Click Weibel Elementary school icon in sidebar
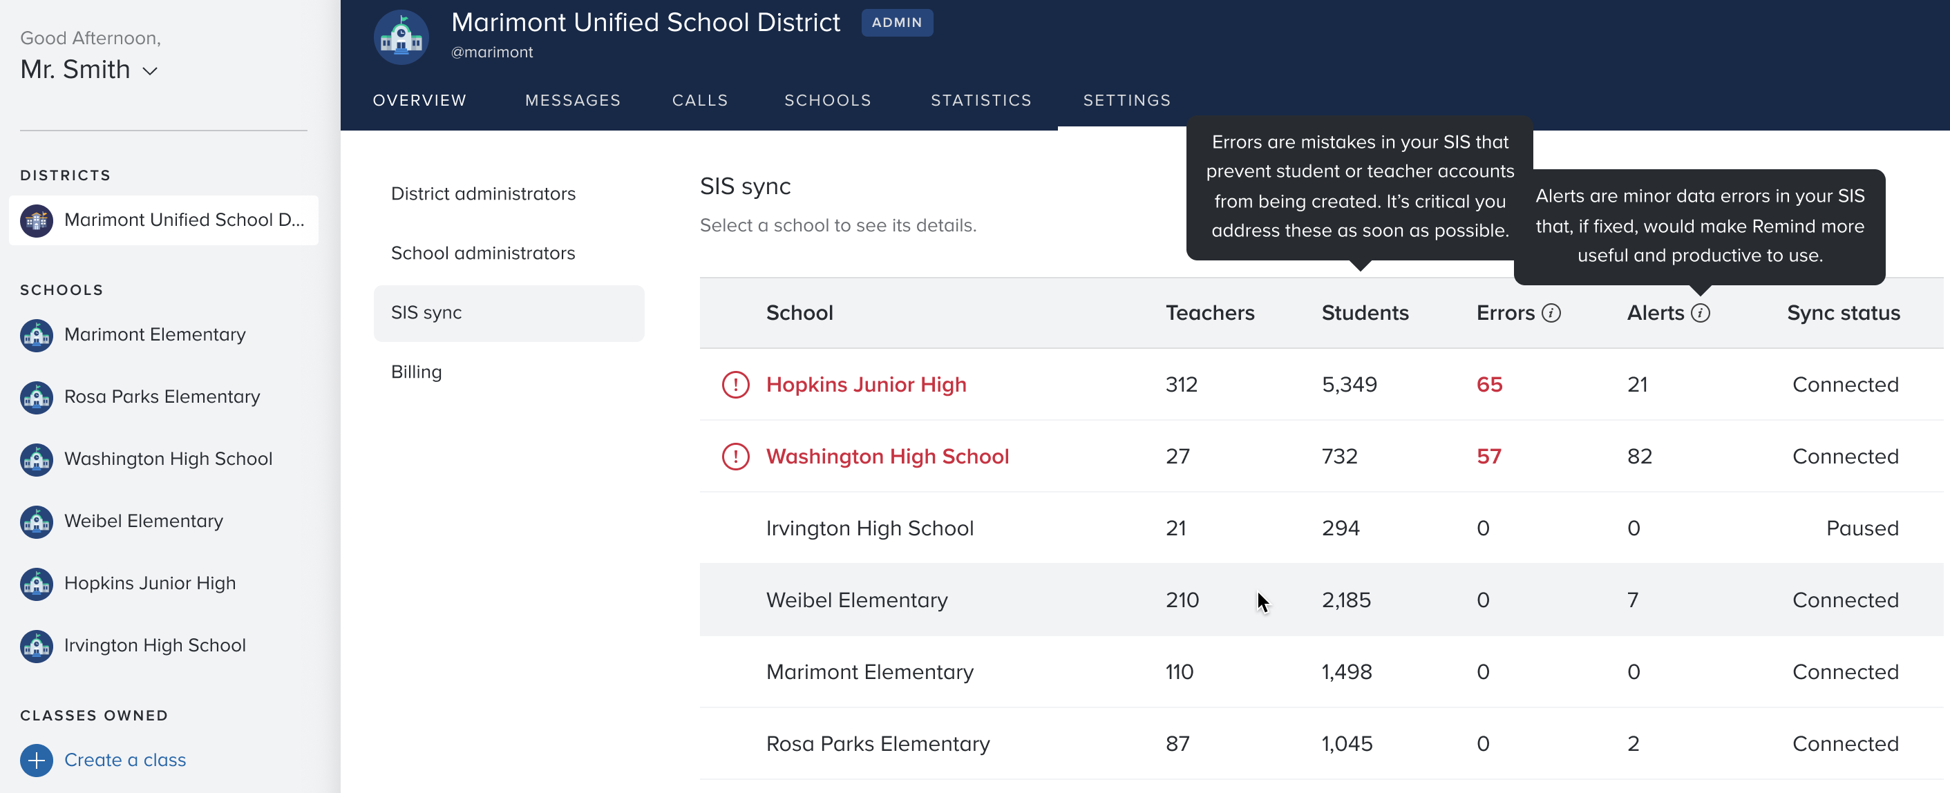The height and width of the screenshot is (793, 1950). pos(37,522)
